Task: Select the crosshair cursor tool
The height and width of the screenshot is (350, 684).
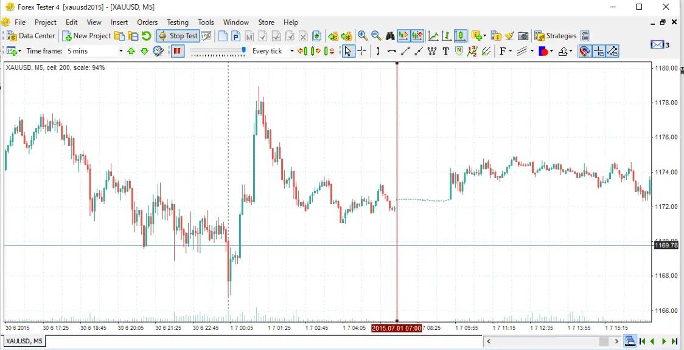Action: tap(362, 52)
